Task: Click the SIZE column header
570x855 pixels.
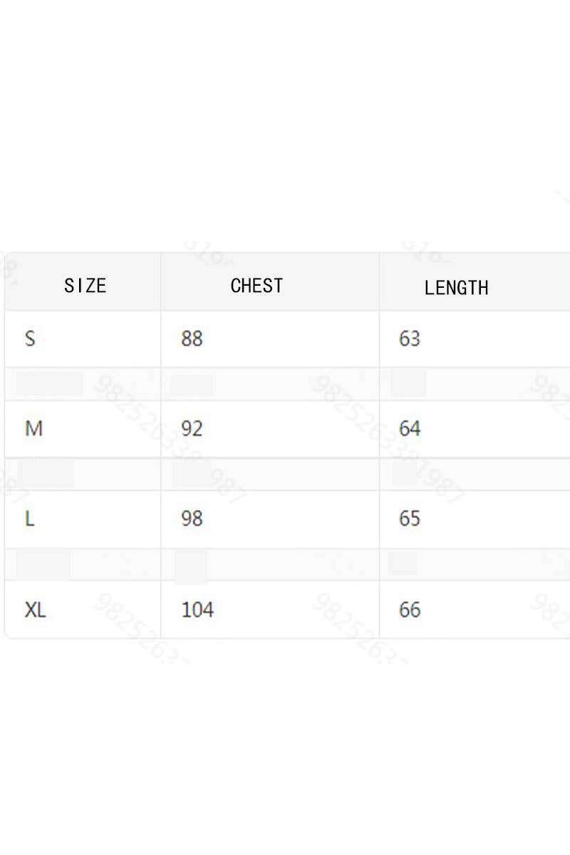Action: coord(85,286)
